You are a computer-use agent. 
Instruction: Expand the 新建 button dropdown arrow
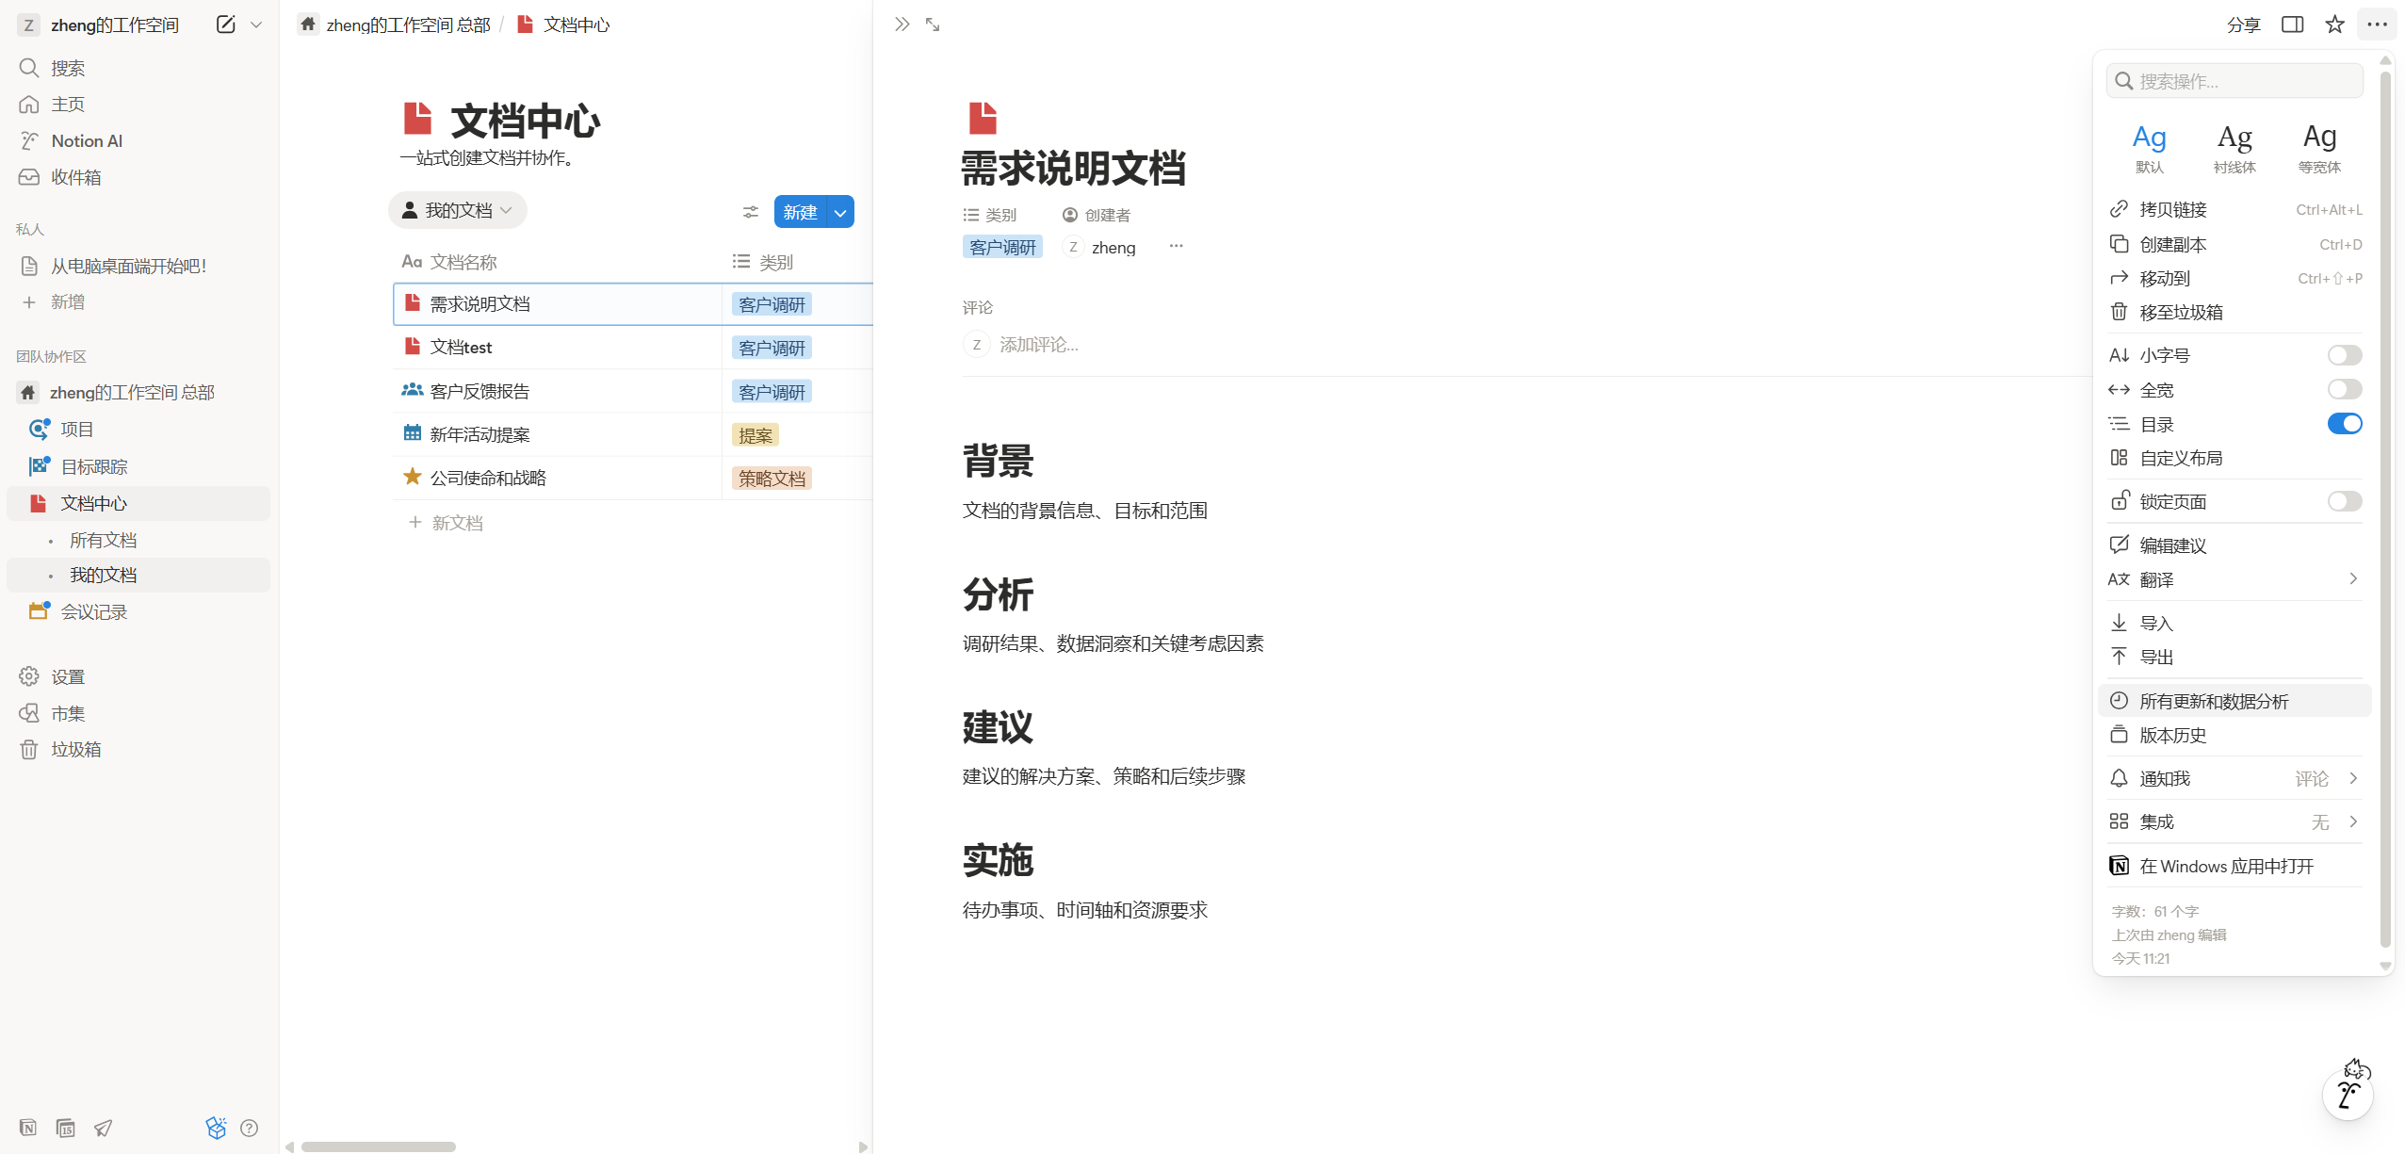(840, 212)
